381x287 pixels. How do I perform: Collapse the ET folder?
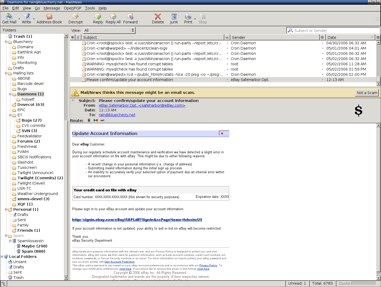pos(10,115)
